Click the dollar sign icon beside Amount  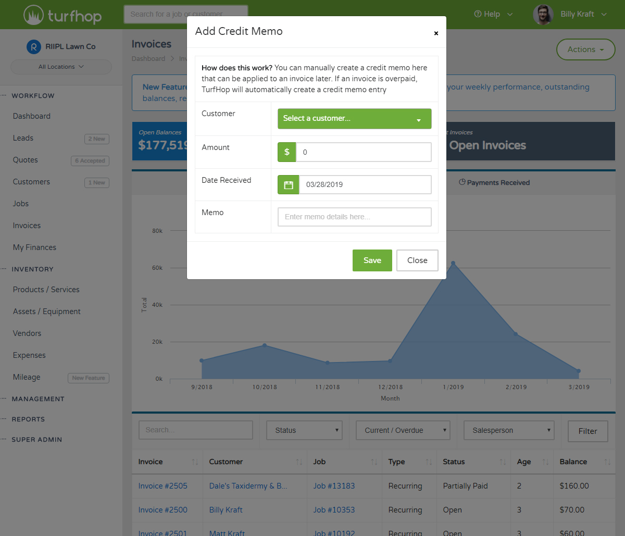click(286, 152)
